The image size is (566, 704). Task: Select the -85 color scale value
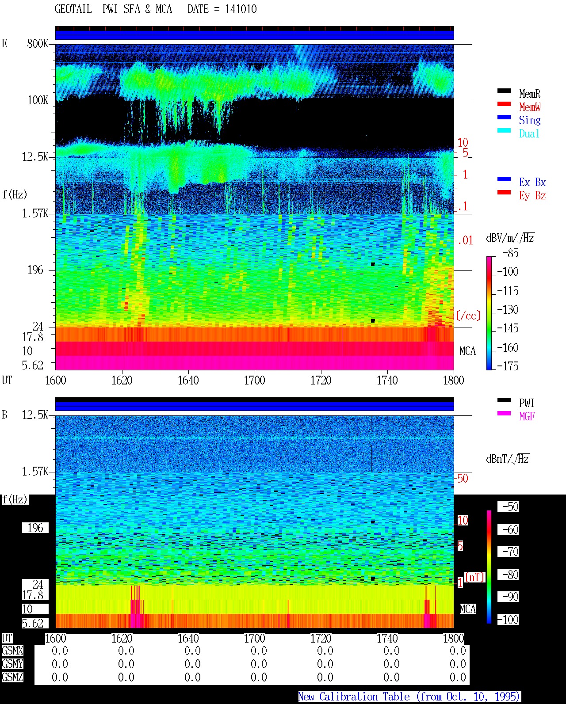[x=511, y=253]
